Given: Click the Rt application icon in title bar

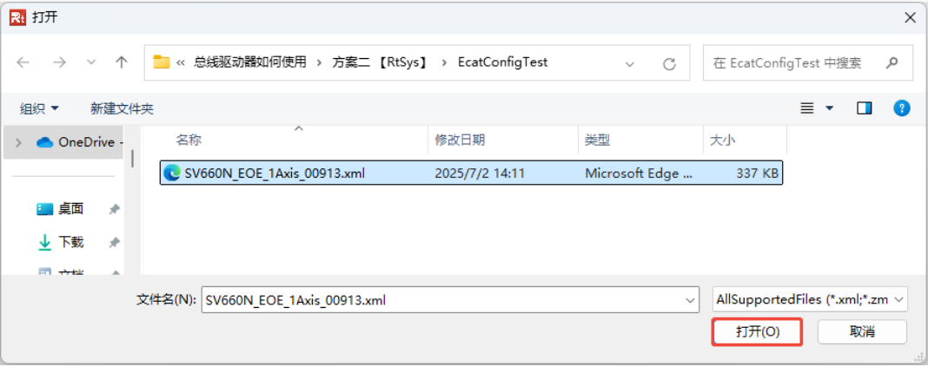Looking at the screenshot, I should click(x=17, y=17).
